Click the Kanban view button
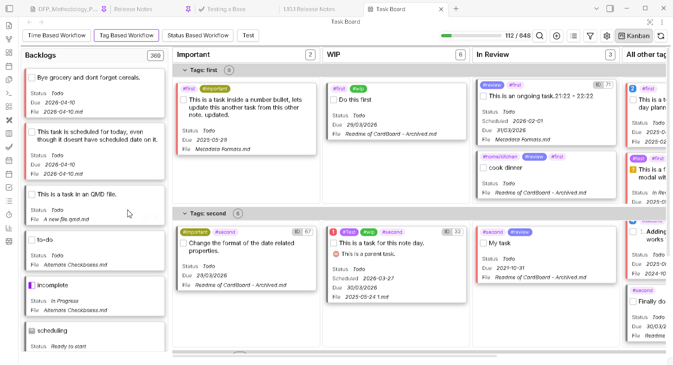 [x=634, y=36]
